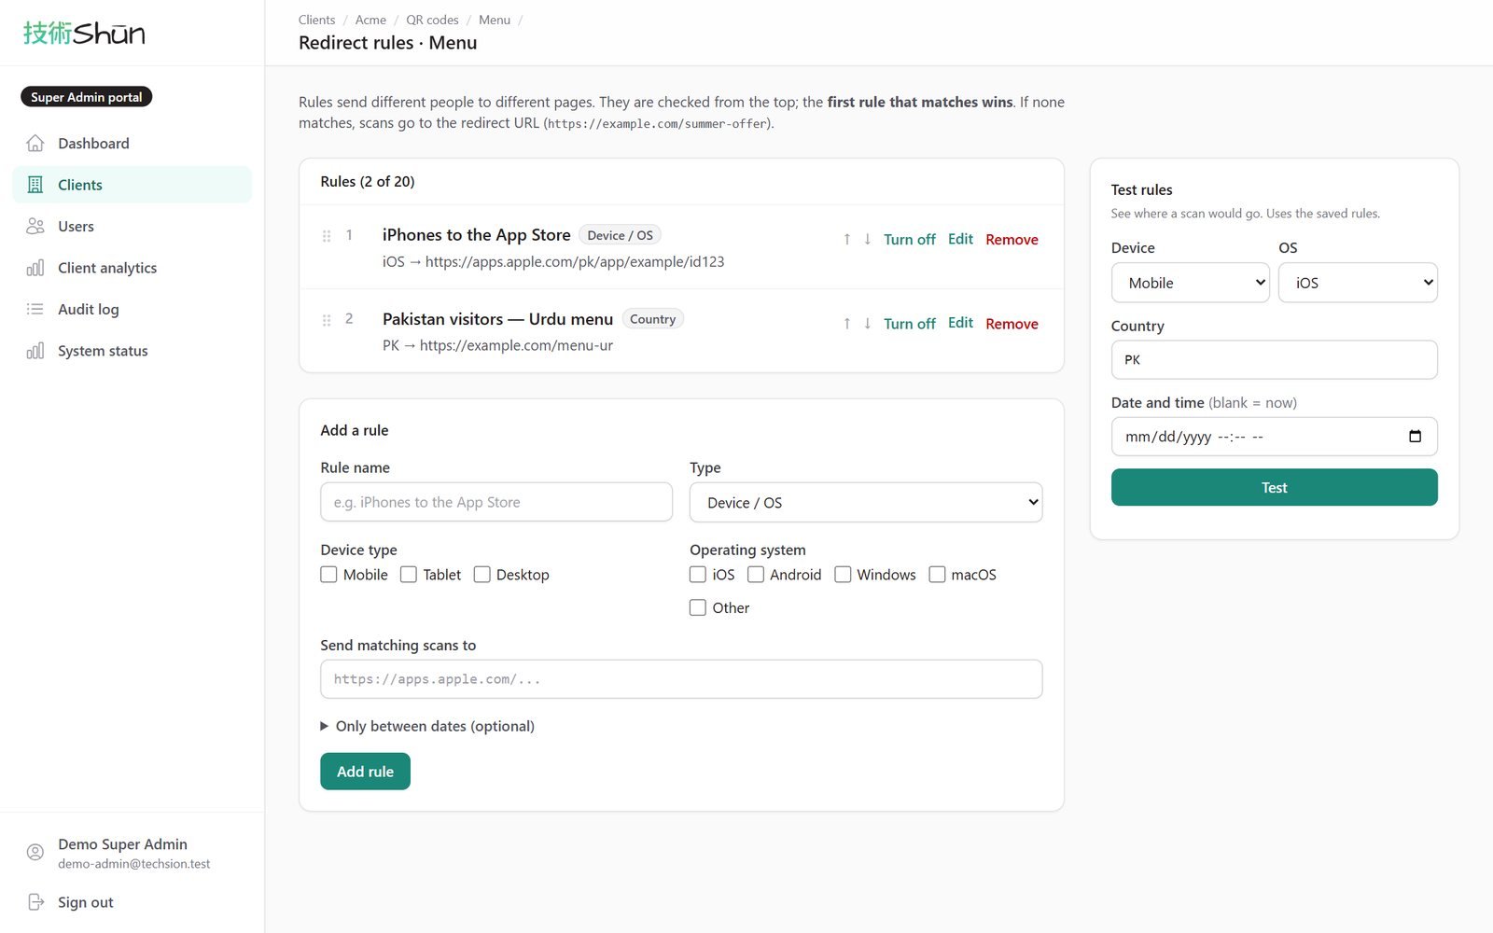
Task: Click the Acme breadcrumb
Action: (x=370, y=20)
